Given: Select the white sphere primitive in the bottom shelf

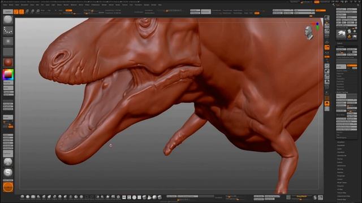Looking at the screenshot, I should (x=134, y=197).
